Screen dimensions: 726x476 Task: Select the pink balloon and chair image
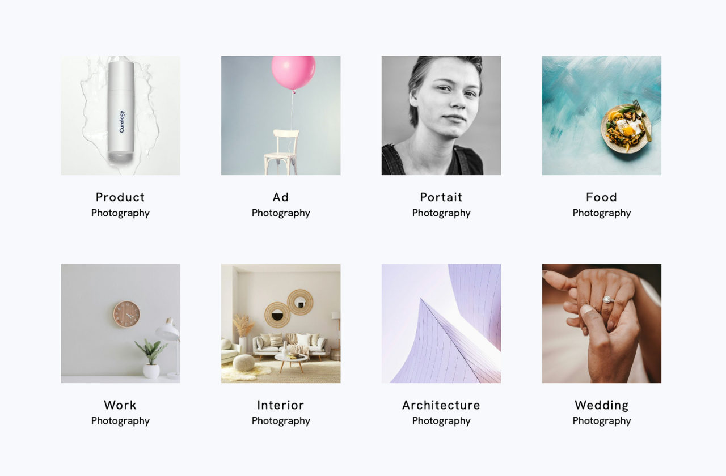tap(281, 116)
